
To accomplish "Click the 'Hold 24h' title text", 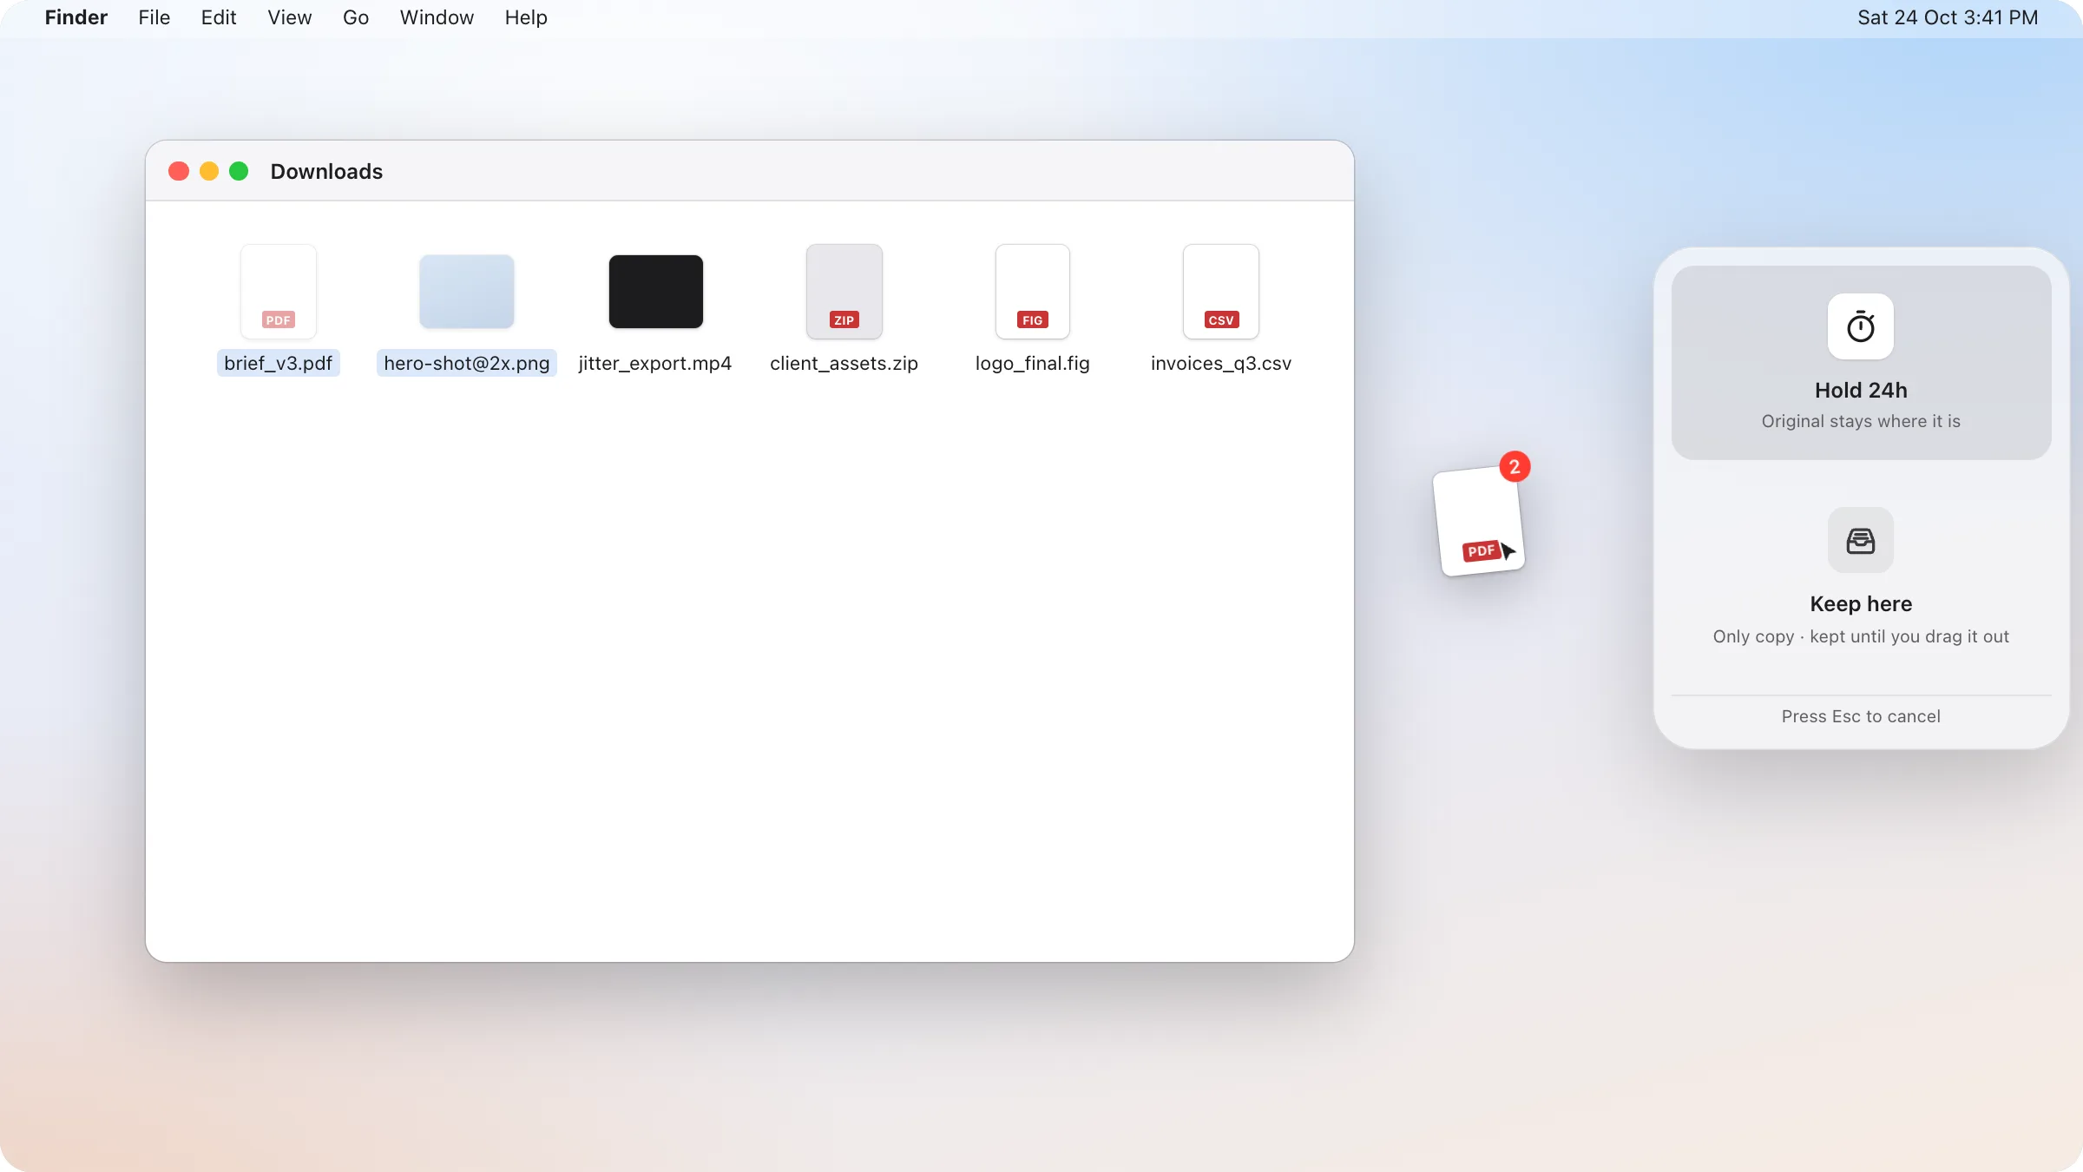I will (x=1861, y=391).
